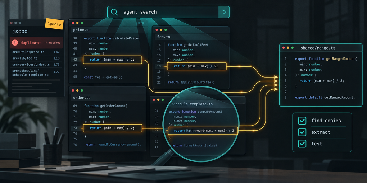The image size is (367, 183).
Task: Click return line 5 in shared/range.ts
Action: [322, 81]
